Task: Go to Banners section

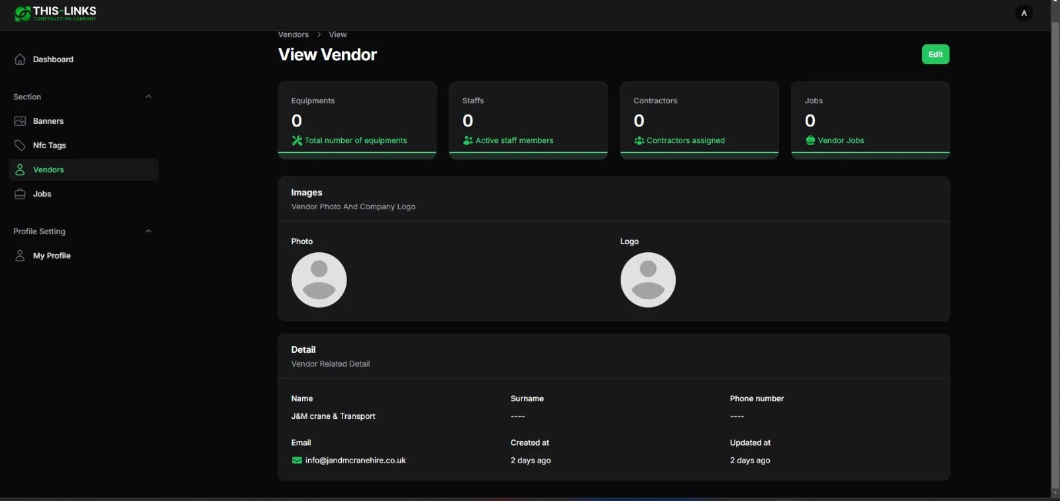Action: pyautogui.click(x=83, y=121)
